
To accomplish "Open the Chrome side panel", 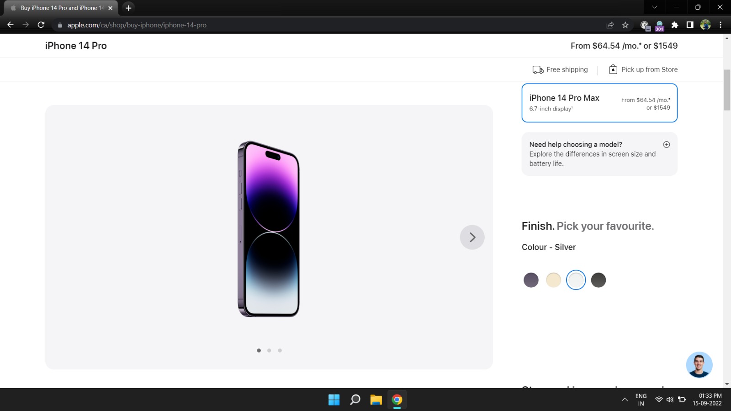I will pyautogui.click(x=690, y=25).
